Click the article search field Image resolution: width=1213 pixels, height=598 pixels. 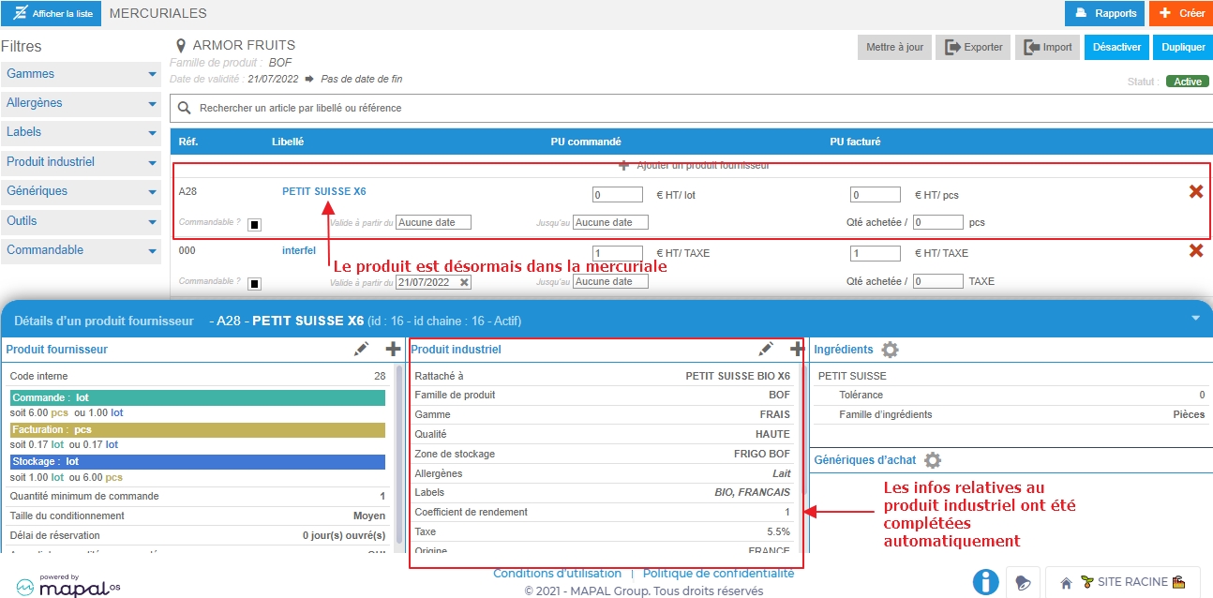tap(691, 108)
